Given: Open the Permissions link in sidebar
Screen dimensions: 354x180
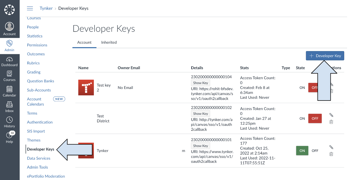Looking at the screenshot, I should 37,45.
